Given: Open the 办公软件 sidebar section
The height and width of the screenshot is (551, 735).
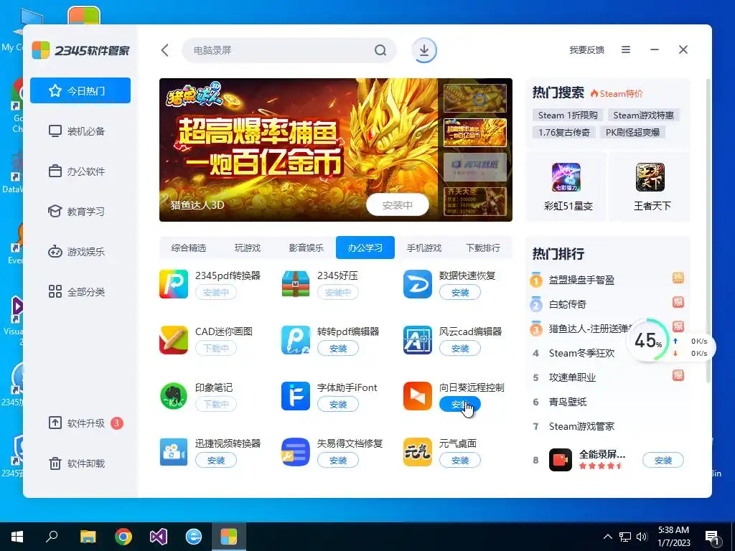Looking at the screenshot, I should pyautogui.click(x=80, y=171).
